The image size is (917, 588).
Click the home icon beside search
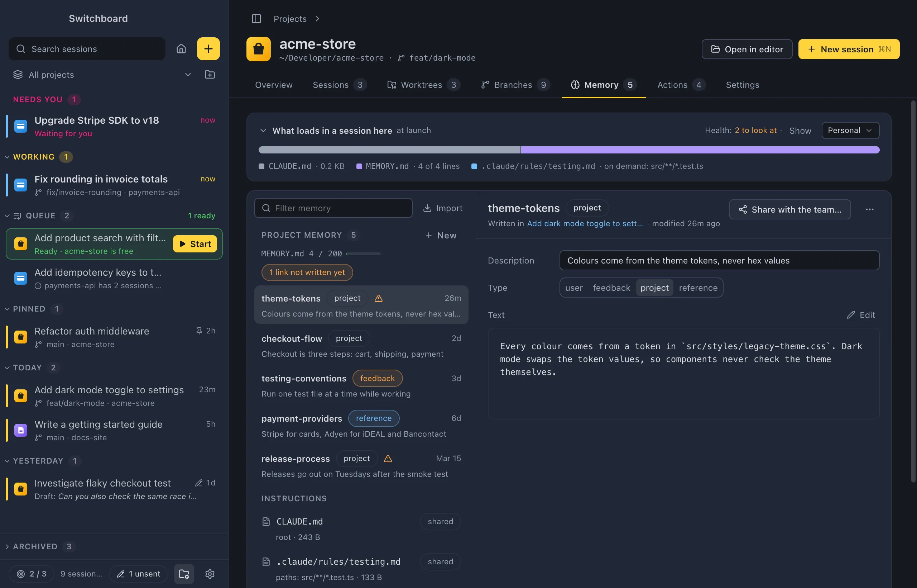181,49
